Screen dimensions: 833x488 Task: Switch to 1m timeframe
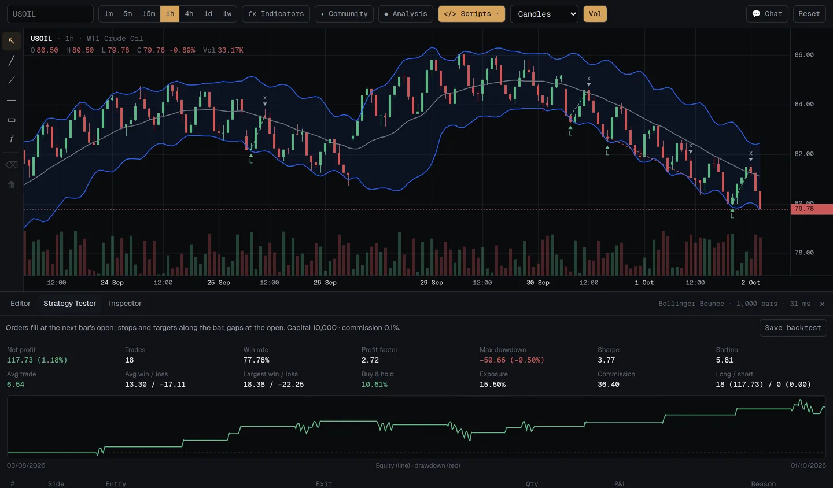tap(109, 14)
